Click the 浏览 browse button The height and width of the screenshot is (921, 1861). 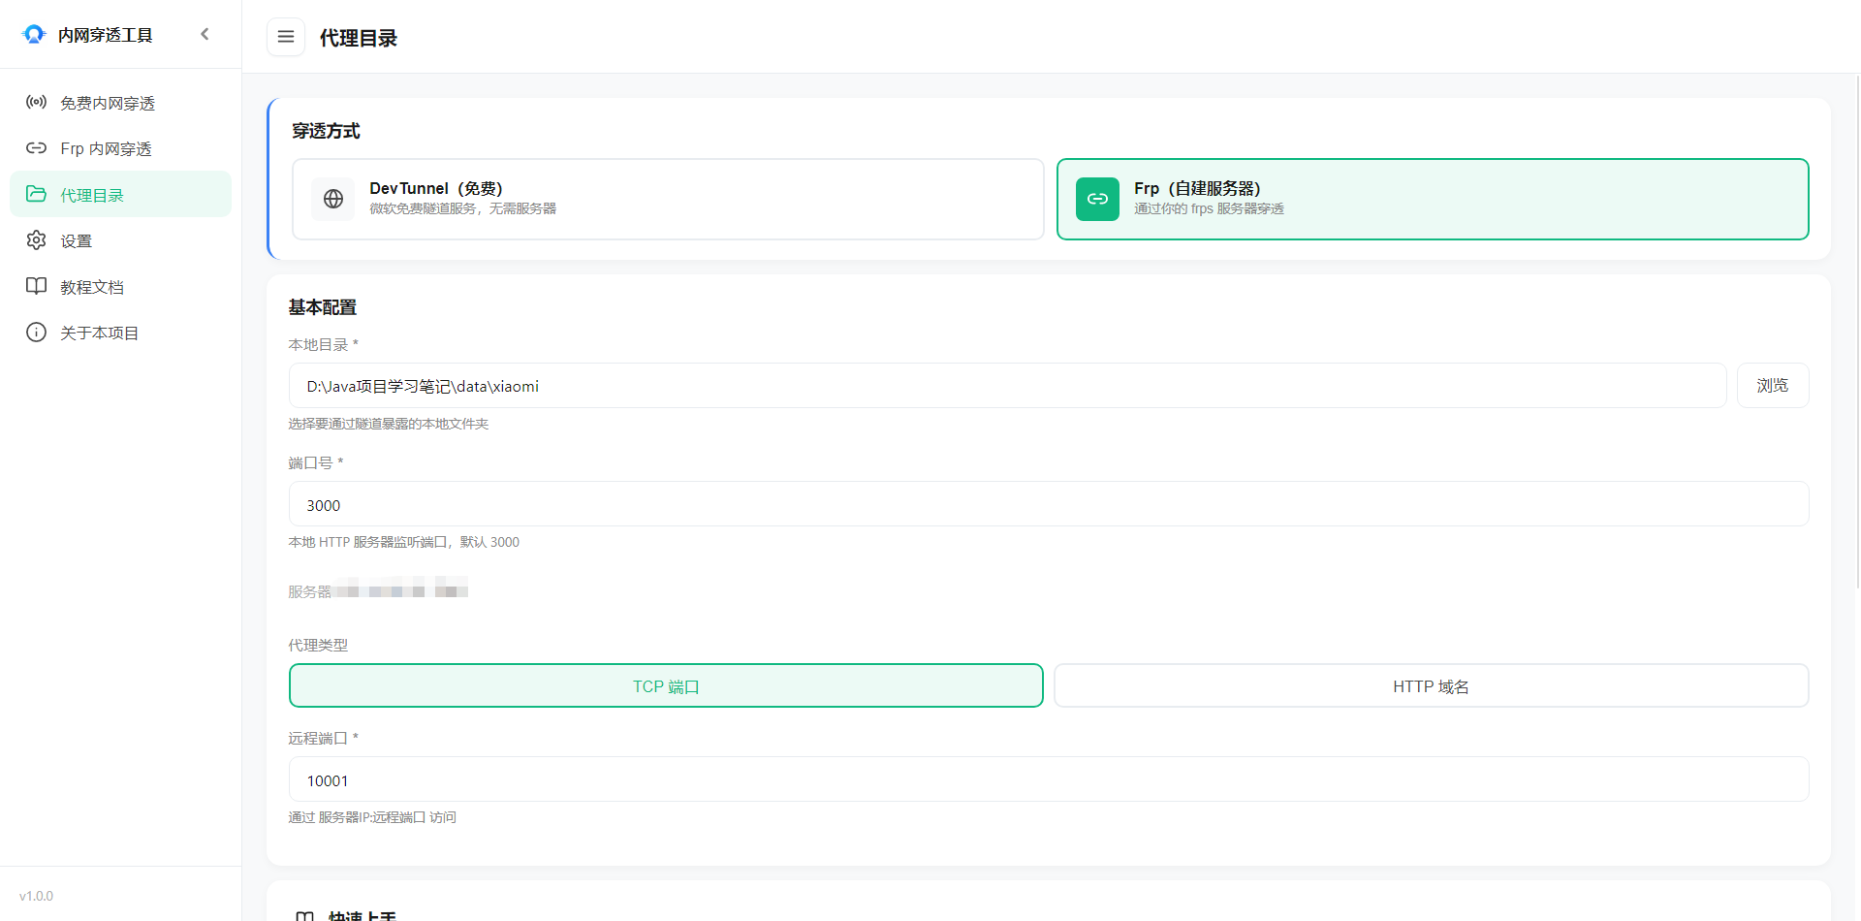pos(1773,386)
